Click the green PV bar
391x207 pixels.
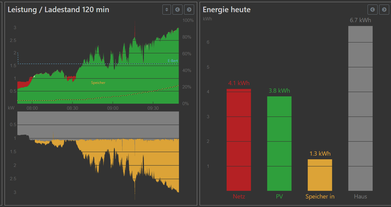pyautogui.click(x=279, y=143)
